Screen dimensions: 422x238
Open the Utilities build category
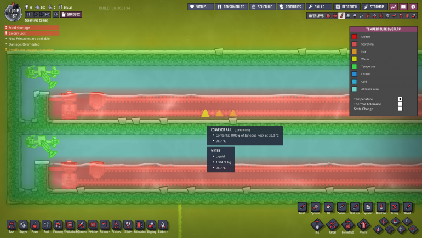pyautogui.click(x=128, y=225)
